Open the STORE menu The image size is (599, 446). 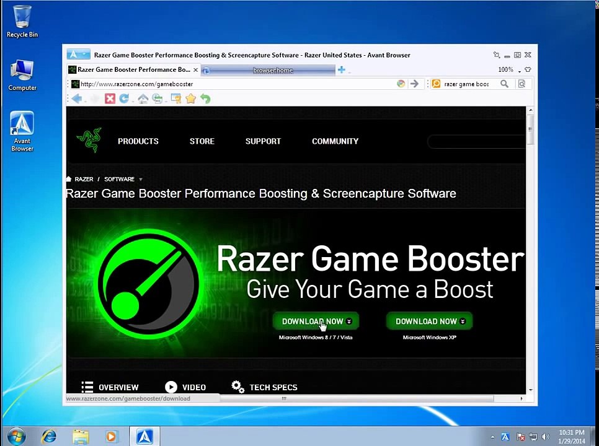(x=202, y=141)
